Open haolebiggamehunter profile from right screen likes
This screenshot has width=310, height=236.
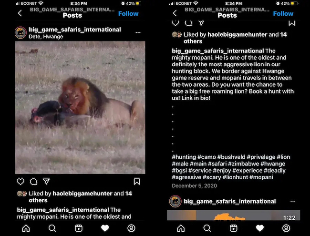click(237, 35)
